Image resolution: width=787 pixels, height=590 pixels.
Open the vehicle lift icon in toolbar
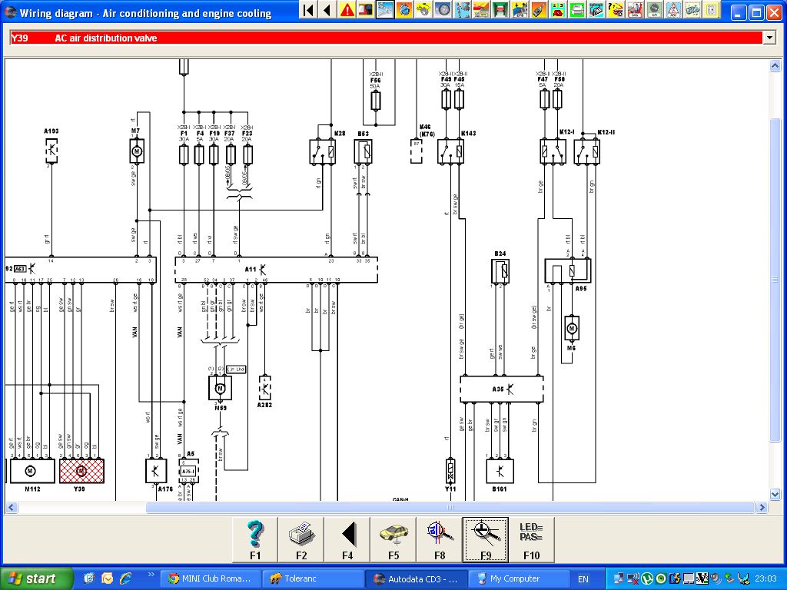point(500,9)
